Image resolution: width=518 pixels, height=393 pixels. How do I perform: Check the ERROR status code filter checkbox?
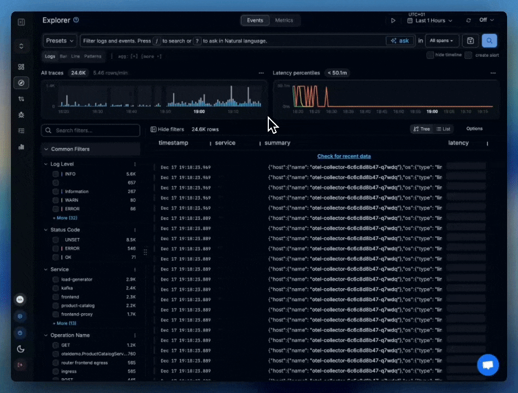coord(55,248)
